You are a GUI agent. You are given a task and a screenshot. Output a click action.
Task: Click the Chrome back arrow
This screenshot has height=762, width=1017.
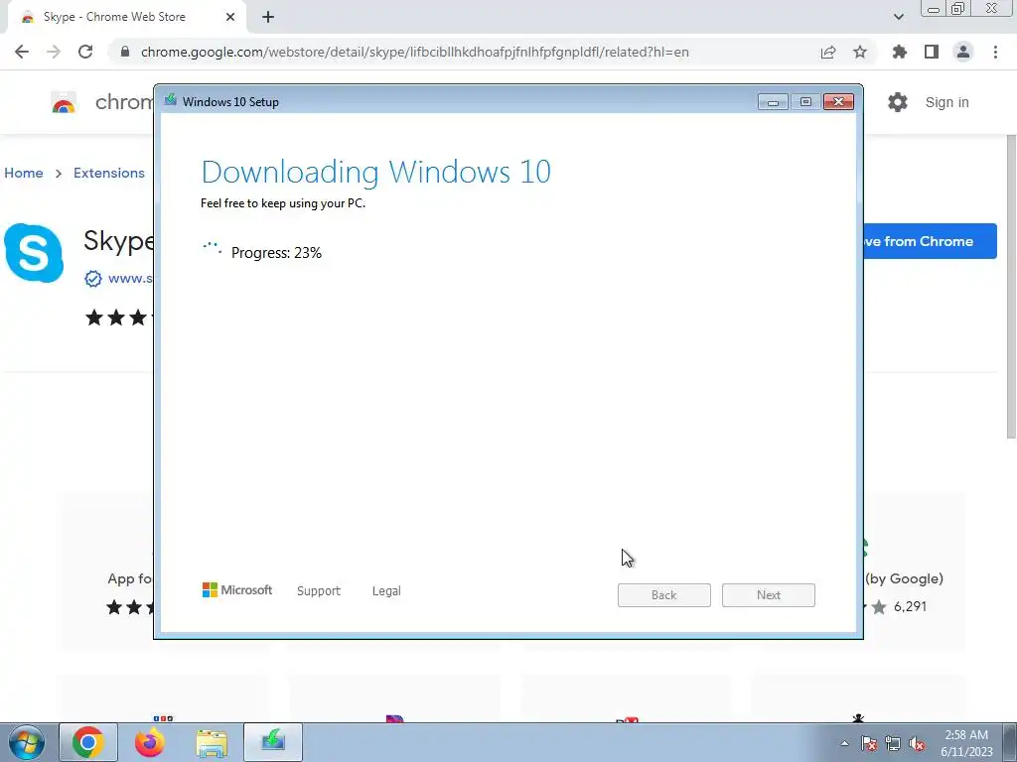tap(22, 52)
